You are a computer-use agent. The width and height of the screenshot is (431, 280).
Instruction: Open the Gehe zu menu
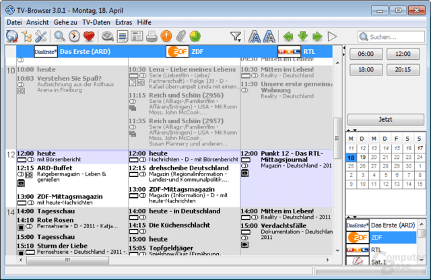(x=65, y=22)
